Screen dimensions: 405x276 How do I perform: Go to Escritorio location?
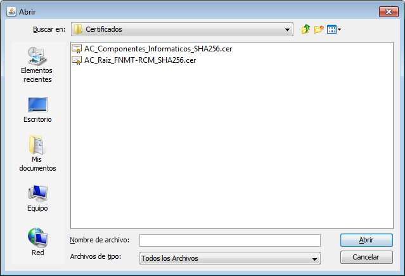[37, 110]
